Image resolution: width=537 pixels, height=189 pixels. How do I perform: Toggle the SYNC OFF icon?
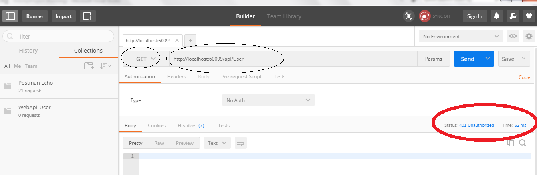click(424, 16)
